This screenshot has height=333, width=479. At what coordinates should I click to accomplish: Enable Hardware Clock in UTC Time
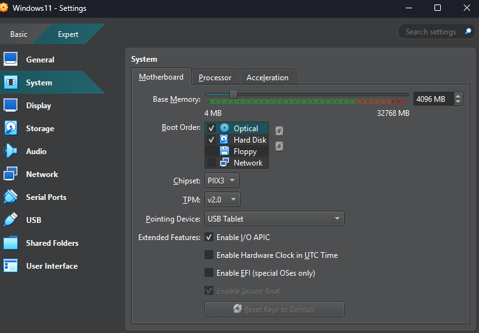tap(209, 255)
